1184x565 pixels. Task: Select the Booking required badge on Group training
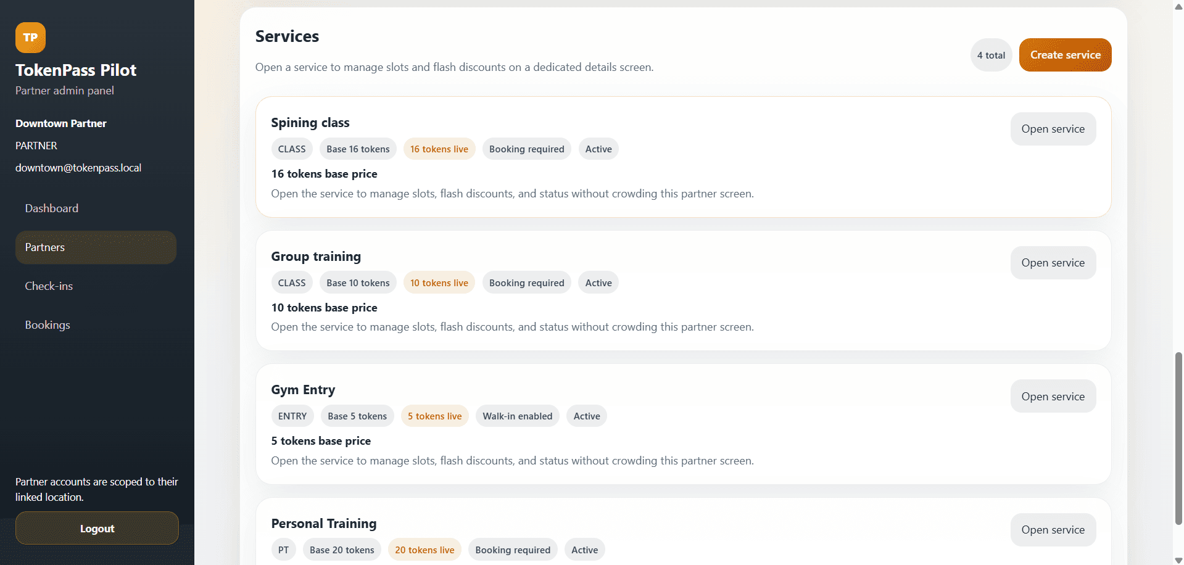526,282
